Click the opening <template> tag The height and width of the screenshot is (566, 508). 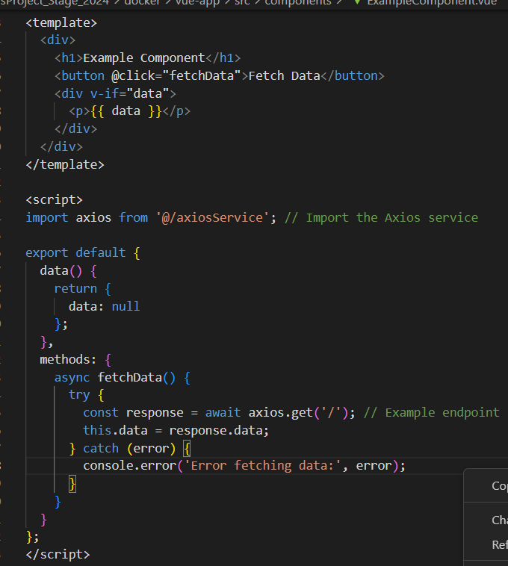point(61,22)
